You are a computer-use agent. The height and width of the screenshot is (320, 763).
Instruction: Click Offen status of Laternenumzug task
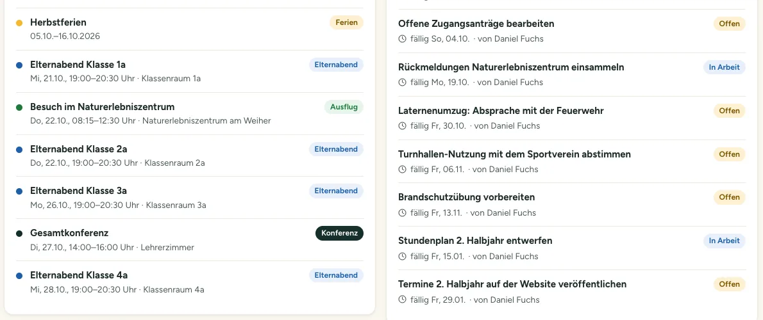click(x=730, y=111)
